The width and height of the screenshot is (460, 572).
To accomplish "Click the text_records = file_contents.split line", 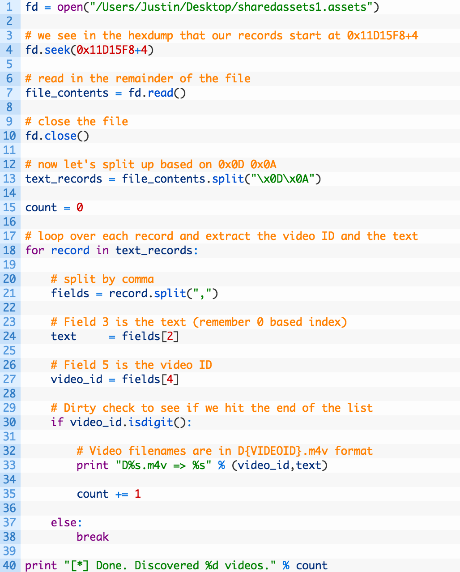I will (x=174, y=179).
